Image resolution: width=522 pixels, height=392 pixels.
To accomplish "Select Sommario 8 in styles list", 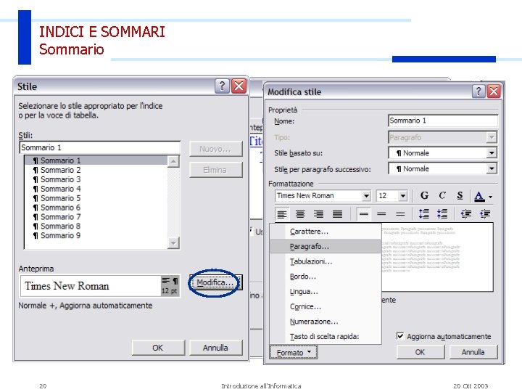I will pyautogui.click(x=96, y=226).
